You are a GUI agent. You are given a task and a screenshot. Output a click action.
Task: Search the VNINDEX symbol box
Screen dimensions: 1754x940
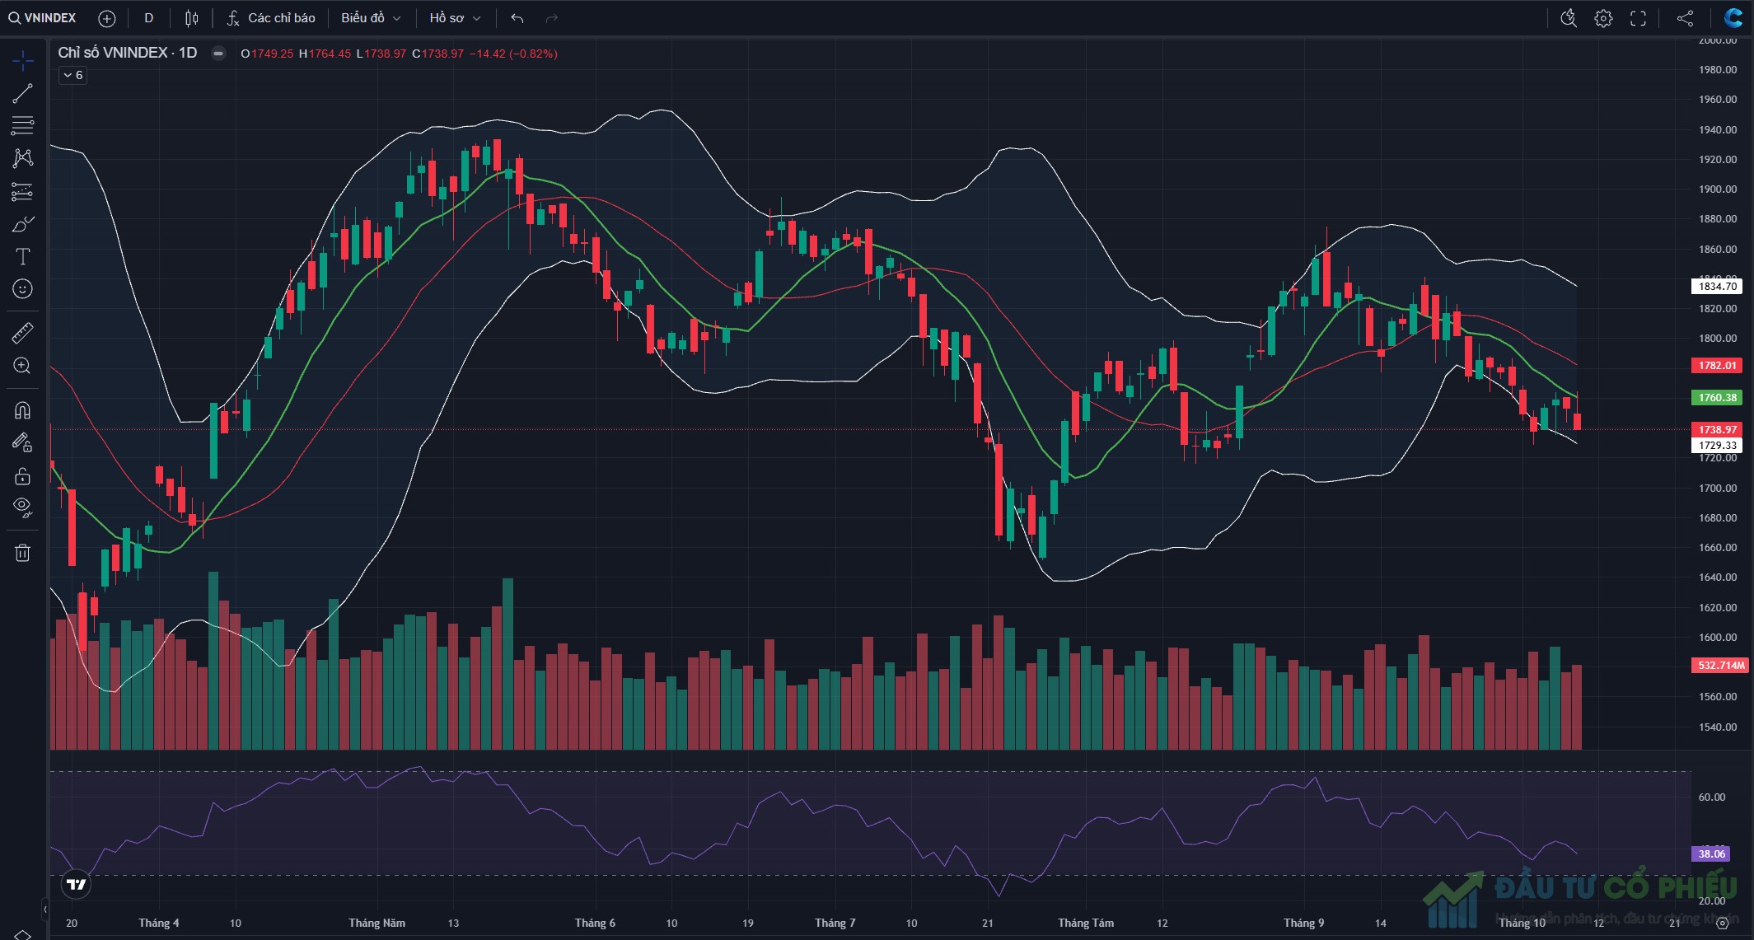pyautogui.click(x=43, y=18)
